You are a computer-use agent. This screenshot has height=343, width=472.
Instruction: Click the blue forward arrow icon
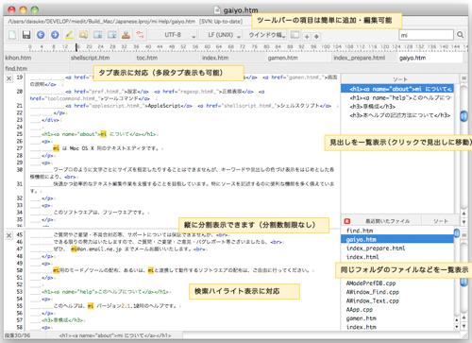tap(55, 35)
